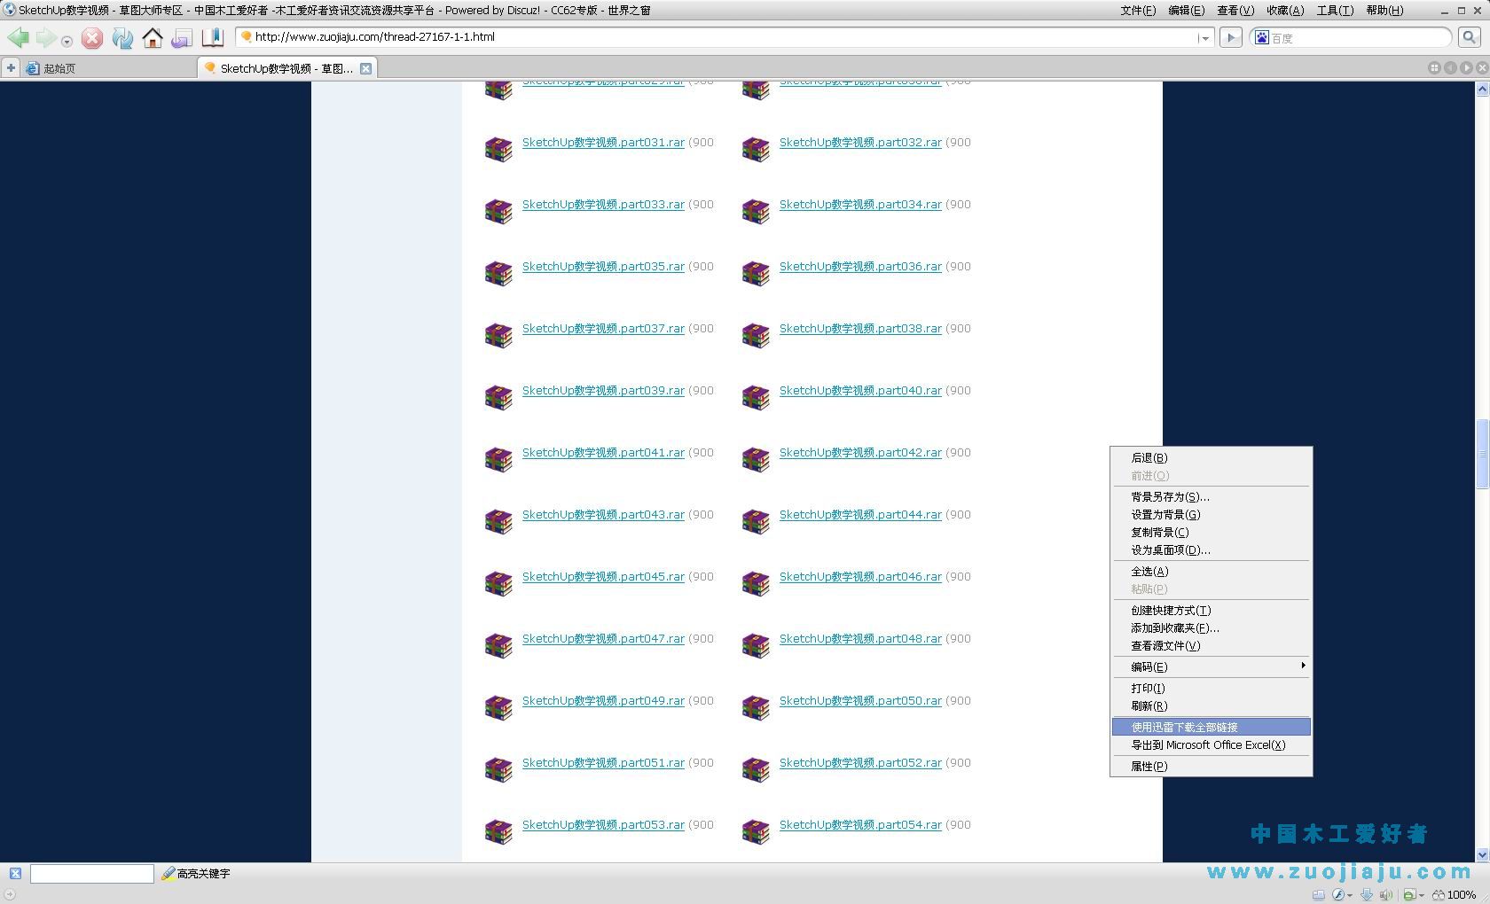Image resolution: width=1490 pixels, height=904 pixels.
Task: Open the 文件(F) menu
Action: [1138, 11]
